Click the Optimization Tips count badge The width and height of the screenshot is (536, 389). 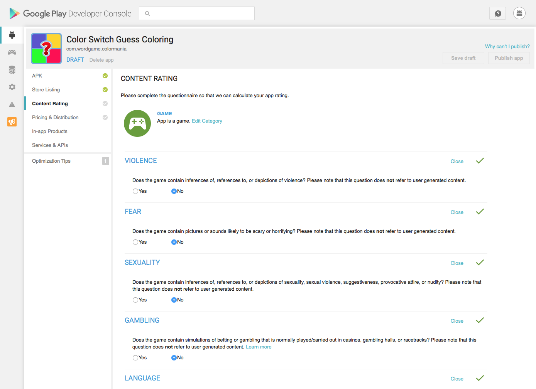point(106,161)
